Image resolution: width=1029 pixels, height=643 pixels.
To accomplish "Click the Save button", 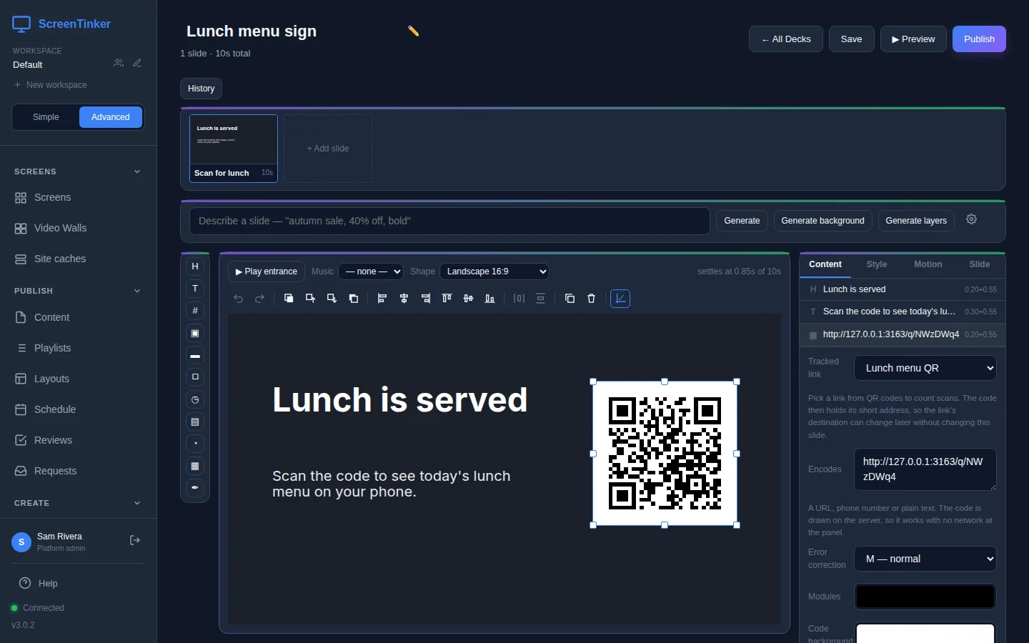I will (x=851, y=39).
